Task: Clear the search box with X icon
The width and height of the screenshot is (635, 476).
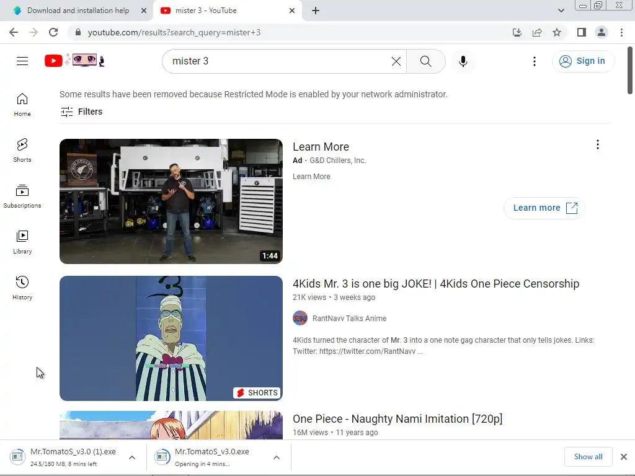Action: [396, 61]
